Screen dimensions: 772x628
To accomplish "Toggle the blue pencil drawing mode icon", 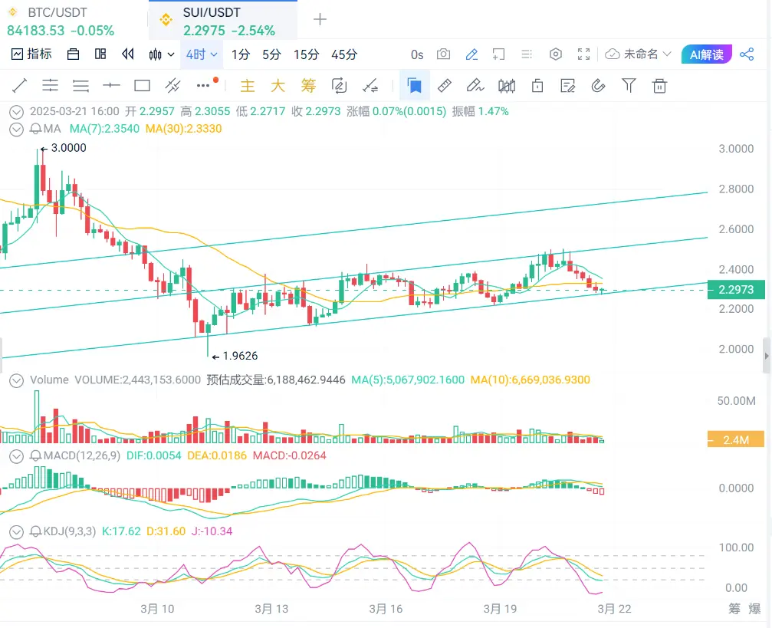I will click(x=471, y=54).
